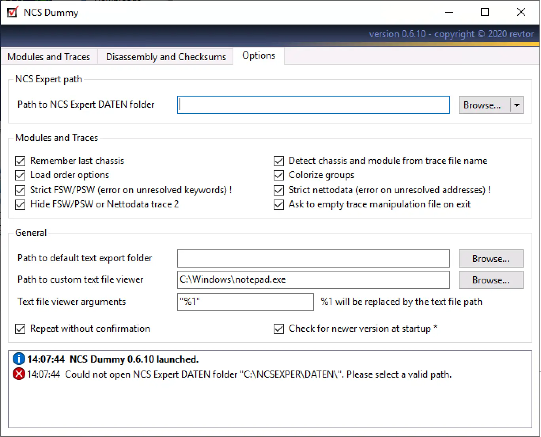Turn off Strict nettodata checking
The image size is (541, 437).
[279, 190]
